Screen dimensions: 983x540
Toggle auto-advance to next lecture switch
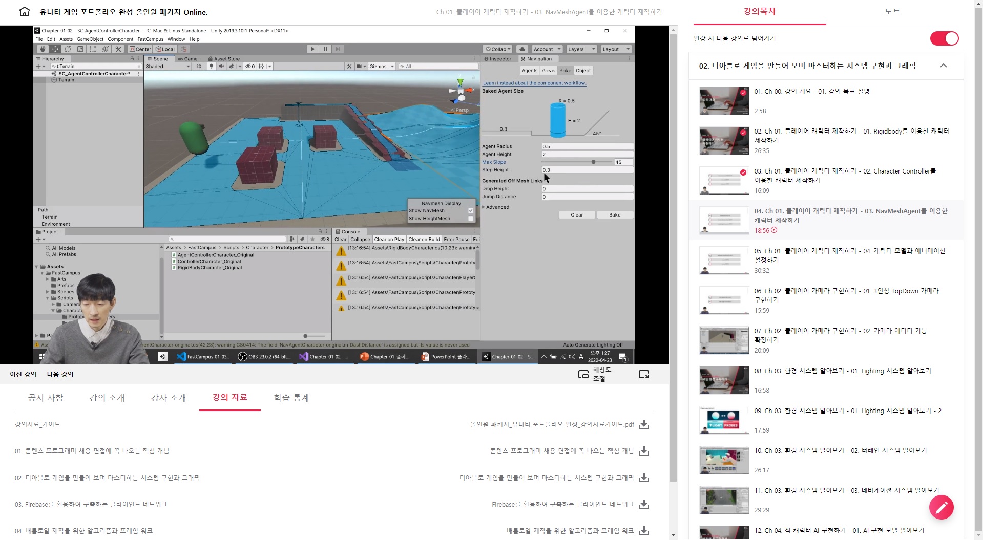click(x=945, y=38)
